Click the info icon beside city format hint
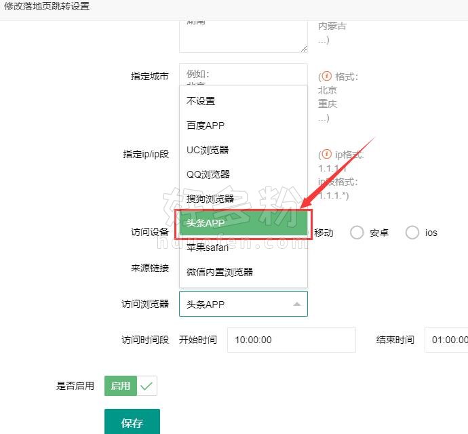Viewport: 468px width, 434px height. tap(327, 77)
